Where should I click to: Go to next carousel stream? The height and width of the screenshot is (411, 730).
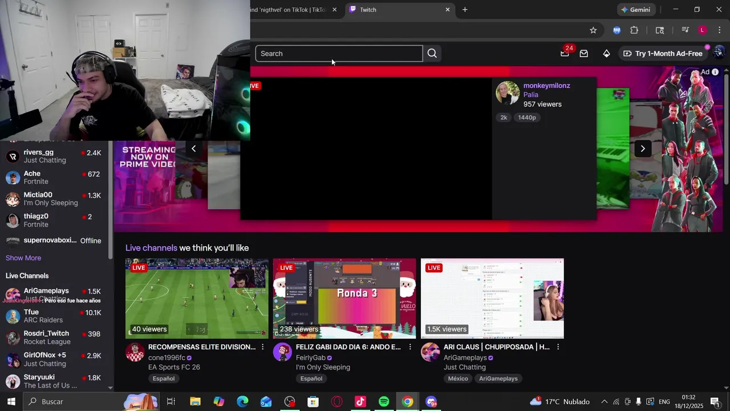[x=643, y=148]
